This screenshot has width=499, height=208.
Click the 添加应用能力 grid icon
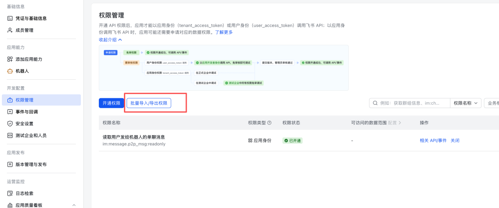click(x=10, y=59)
